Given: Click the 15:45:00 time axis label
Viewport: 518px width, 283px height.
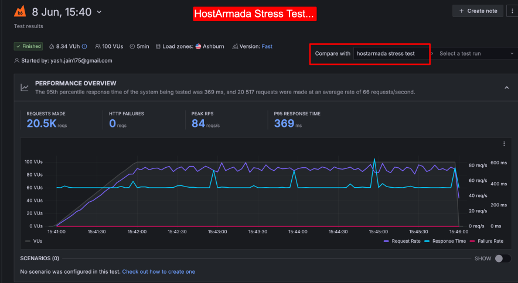Looking at the screenshot, I should [x=379, y=232].
